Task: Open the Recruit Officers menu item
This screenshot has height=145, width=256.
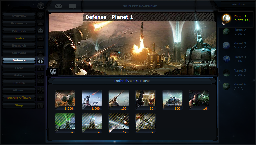Action: click(x=19, y=98)
